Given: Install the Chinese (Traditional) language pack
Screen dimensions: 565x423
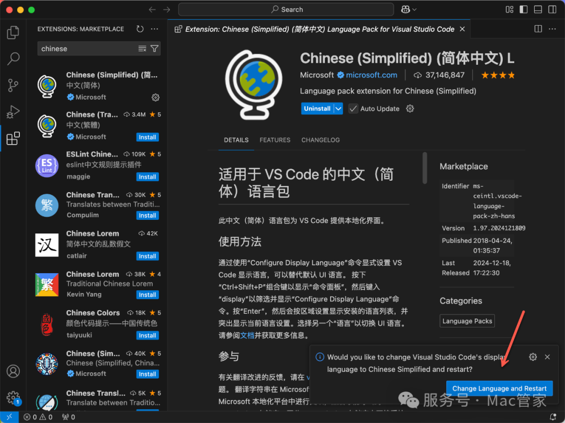Looking at the screenshot, I should pos(148,137).
